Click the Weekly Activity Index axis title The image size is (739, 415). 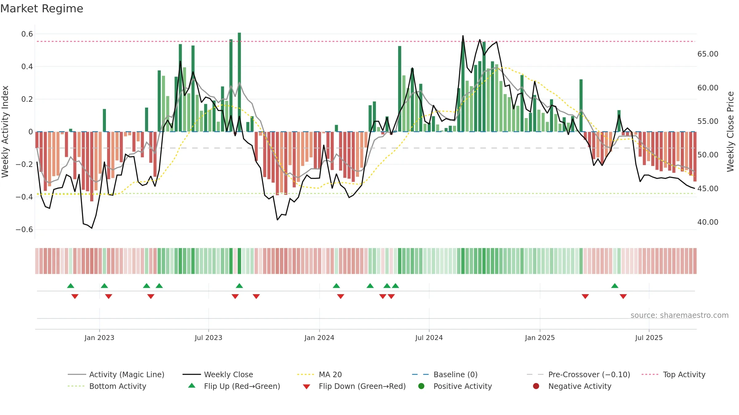[5, 132]
